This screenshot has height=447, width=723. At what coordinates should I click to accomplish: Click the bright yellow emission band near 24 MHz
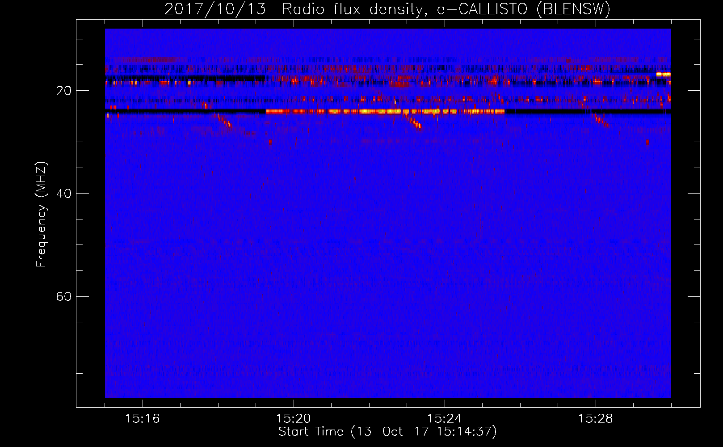point(385,111)
